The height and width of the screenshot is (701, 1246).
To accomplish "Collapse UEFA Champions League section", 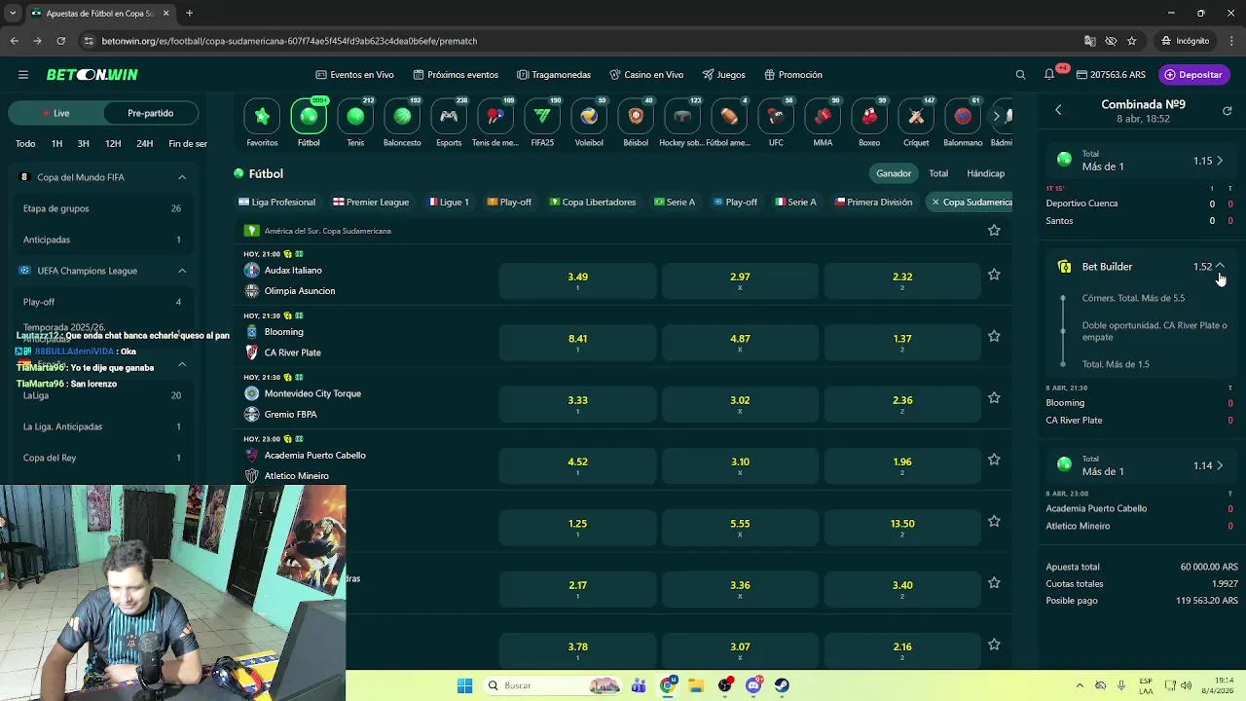I will point(182,271).
